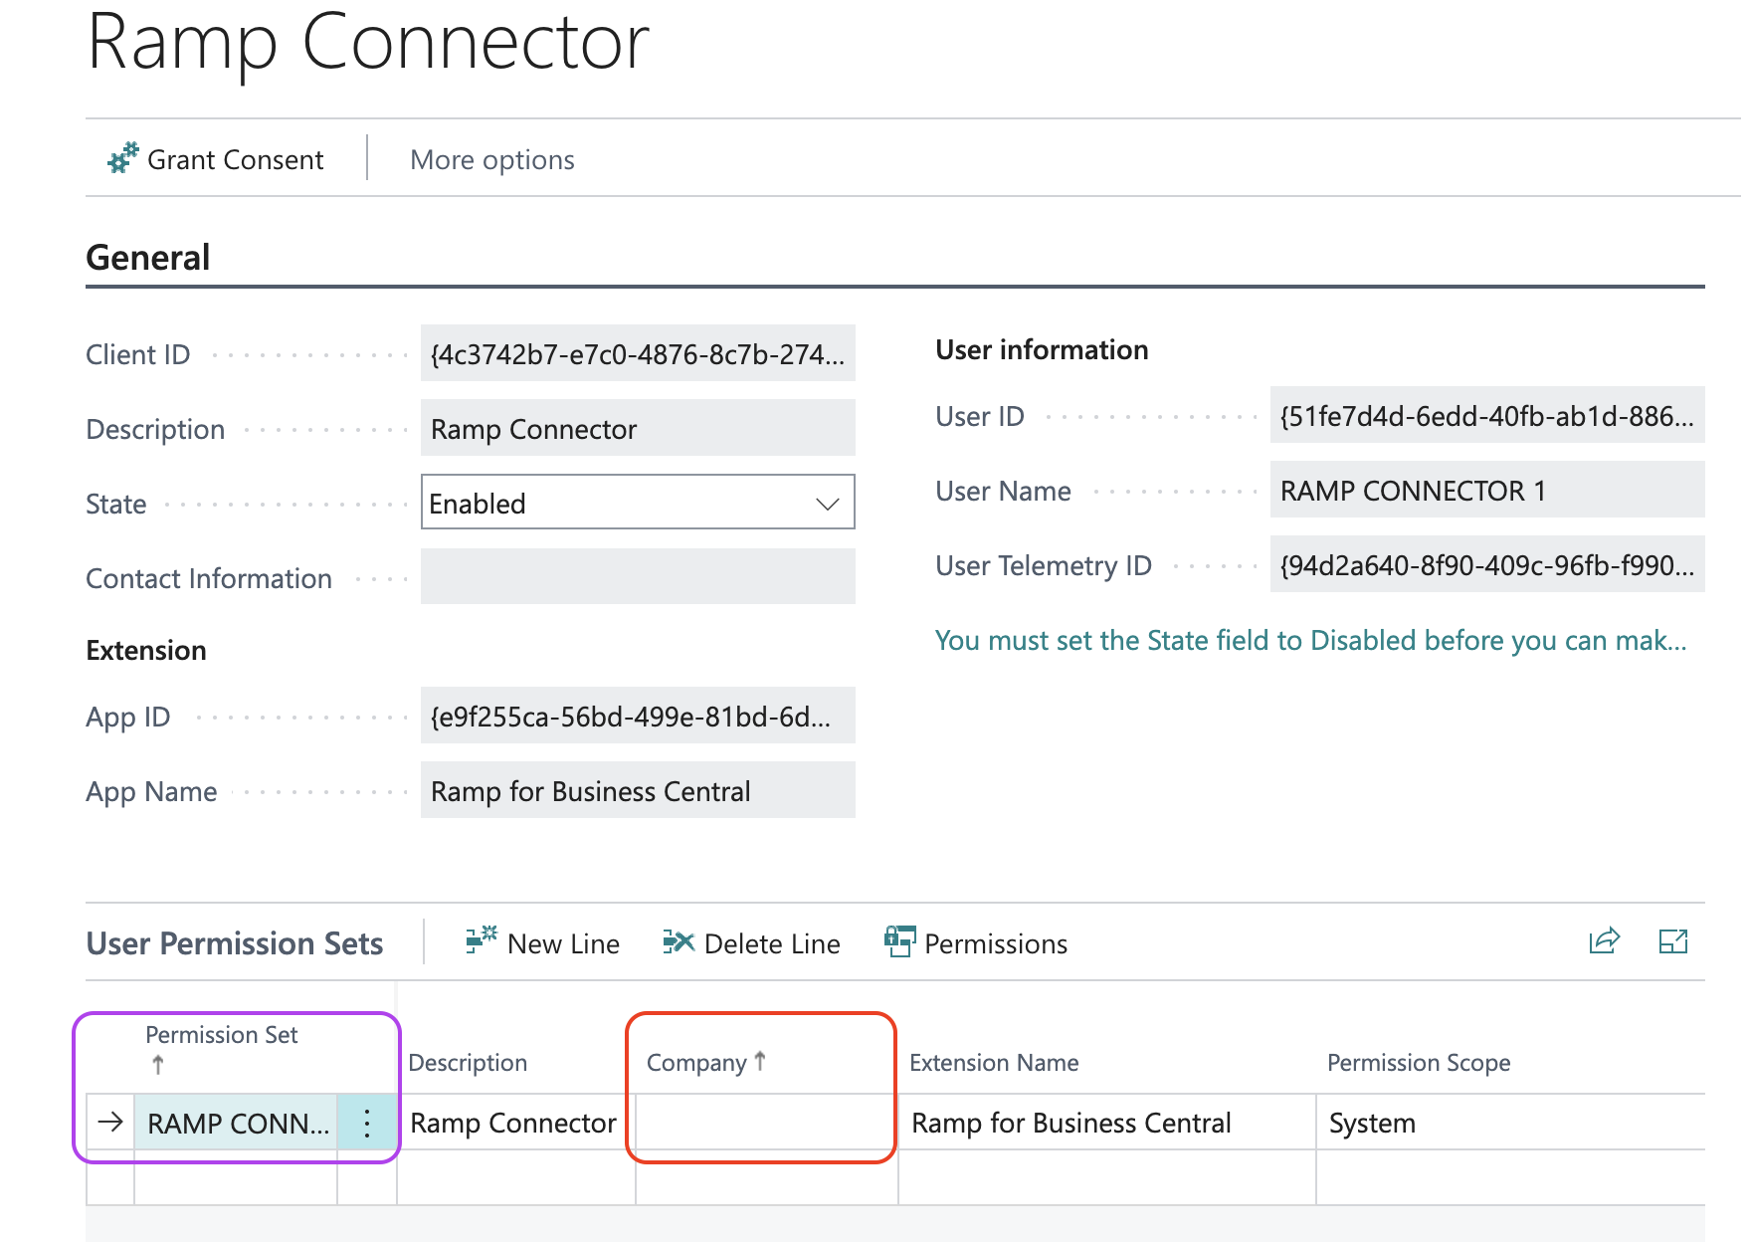Viewport: 1749px width, 1242px height.
Task: Click the User Telemetry ID field
Action: (1487, 564)
